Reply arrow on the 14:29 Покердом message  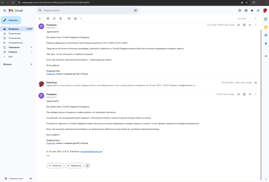[x=250, y=94]
